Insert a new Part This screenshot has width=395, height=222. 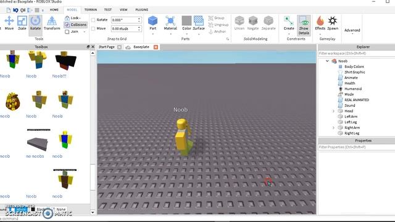[x=152, y=23]
